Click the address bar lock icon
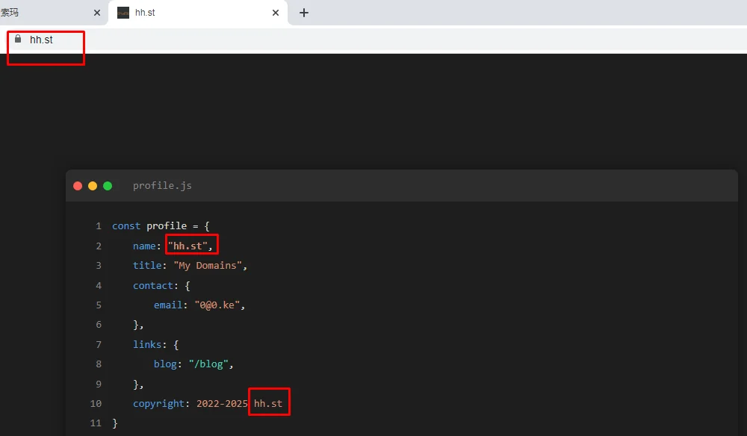The height and width of the screenshot is (436, 747). click(x=18, y=39)
